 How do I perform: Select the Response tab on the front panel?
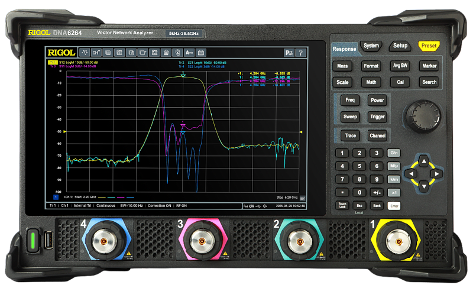(x=344, y=48)
